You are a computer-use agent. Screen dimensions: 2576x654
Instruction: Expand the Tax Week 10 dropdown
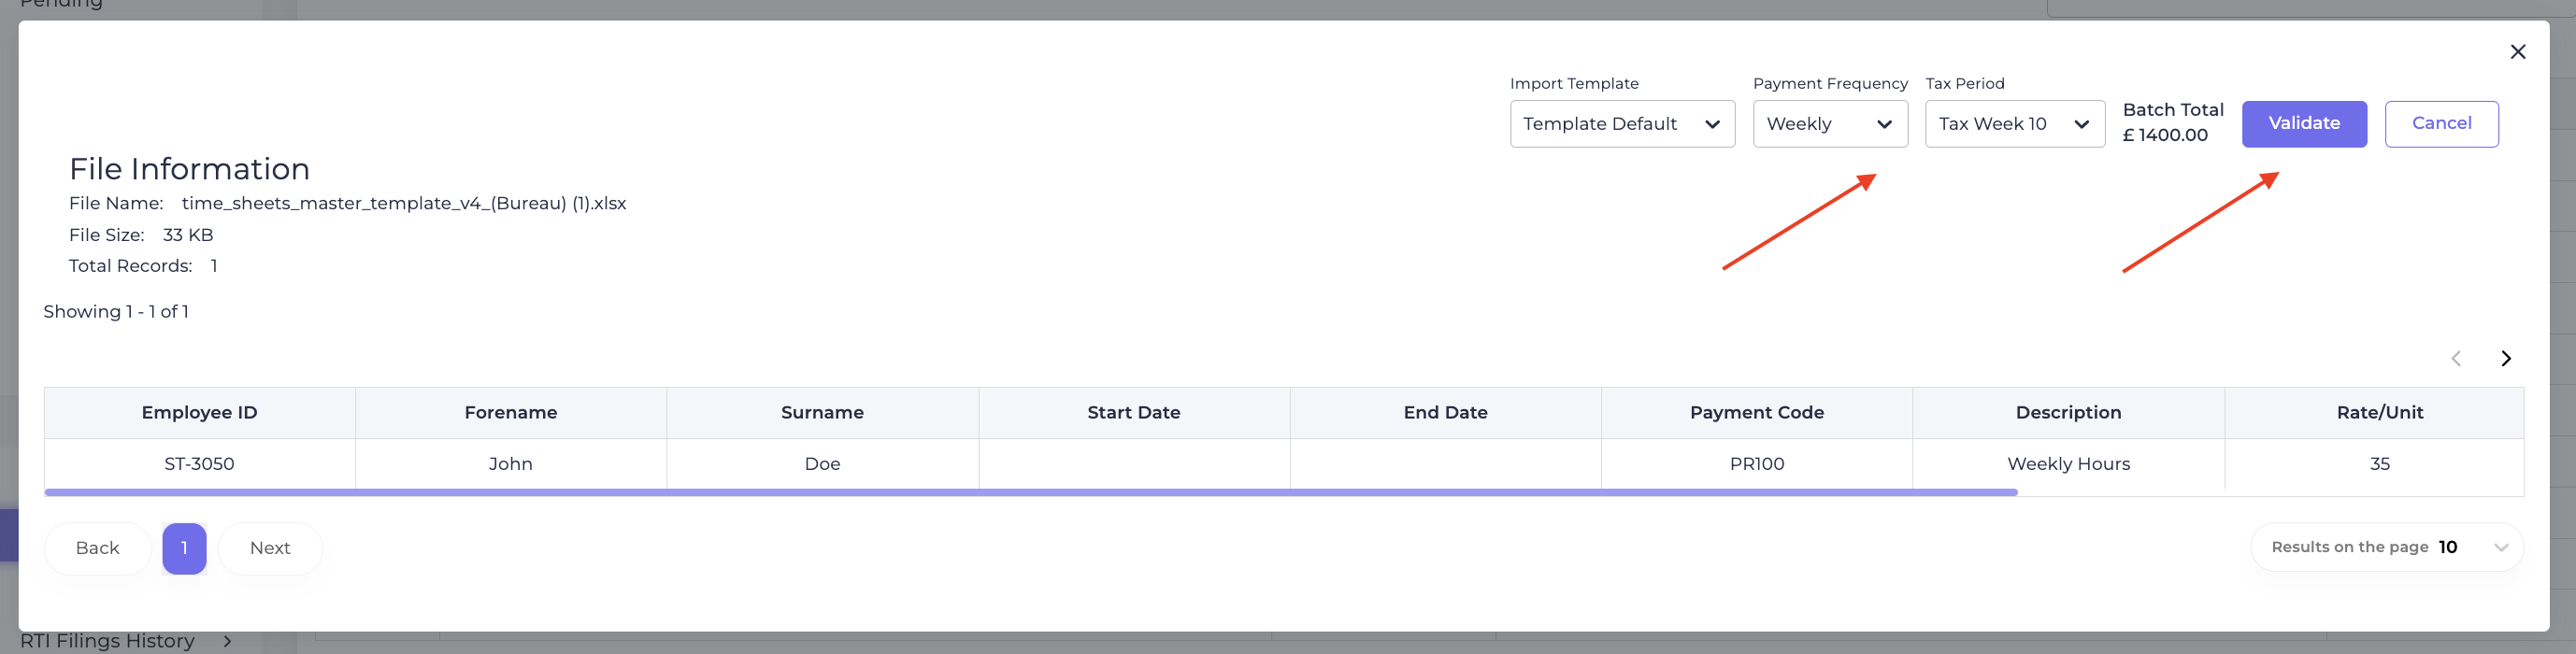tap(2013, 124)
